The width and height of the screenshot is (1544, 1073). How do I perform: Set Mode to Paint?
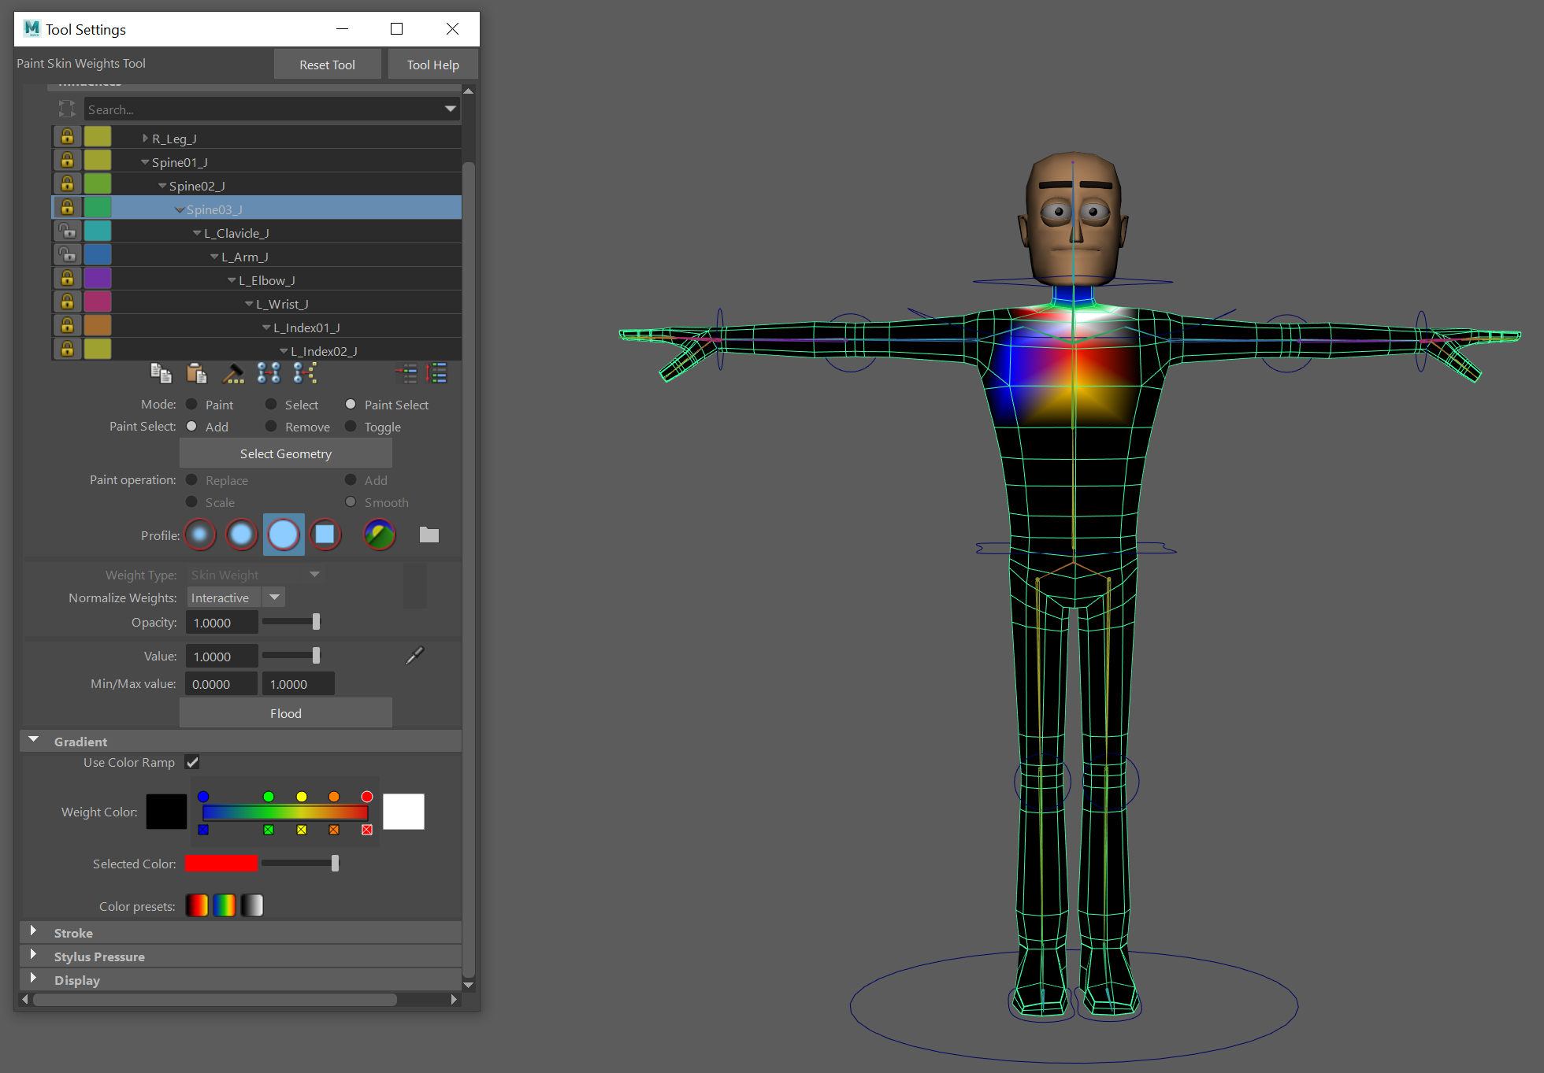point(191,405)
